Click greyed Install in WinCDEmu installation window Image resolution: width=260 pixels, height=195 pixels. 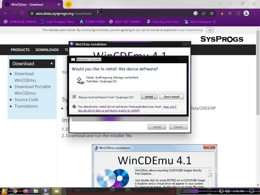(157, 127)
